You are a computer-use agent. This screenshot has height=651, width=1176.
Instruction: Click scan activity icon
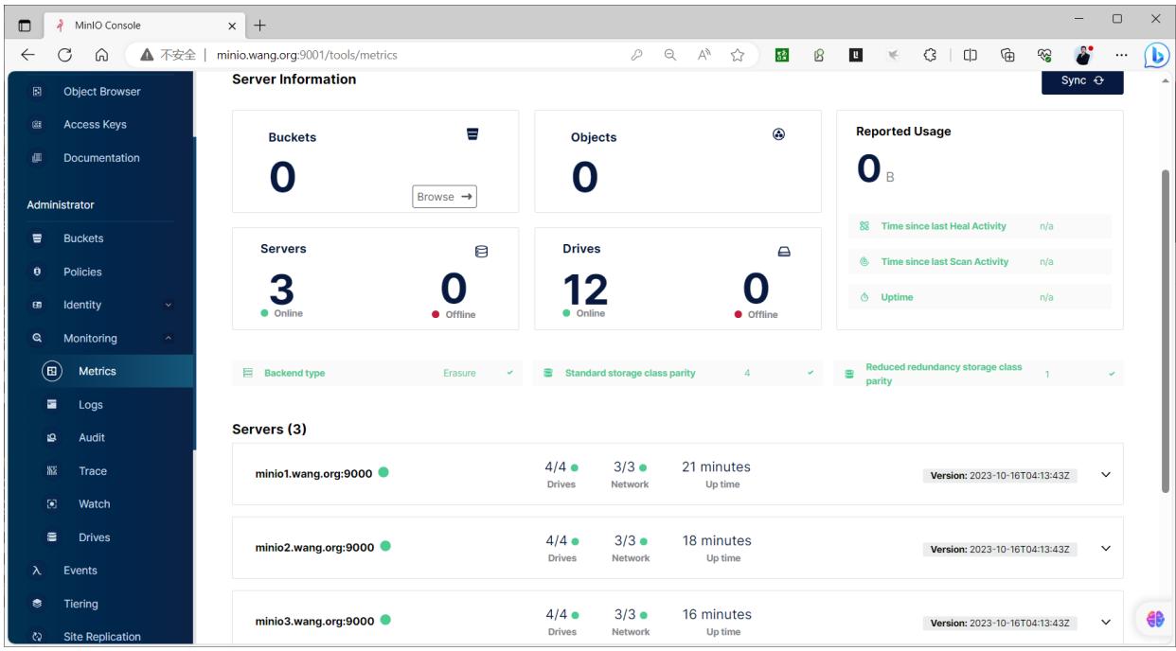click(x=864, y=262)
